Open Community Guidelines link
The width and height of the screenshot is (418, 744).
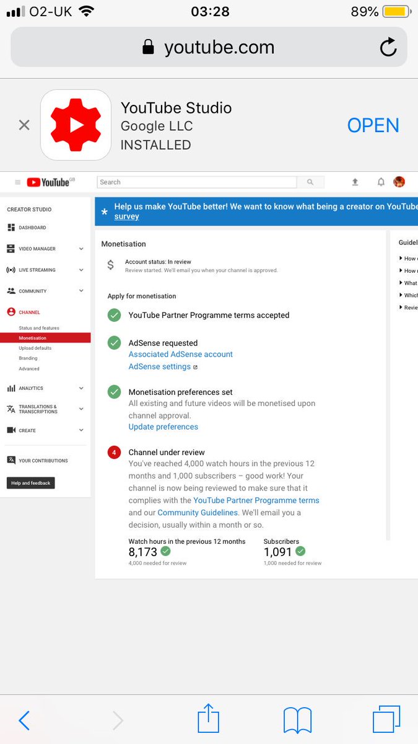(x=198, y=513)
